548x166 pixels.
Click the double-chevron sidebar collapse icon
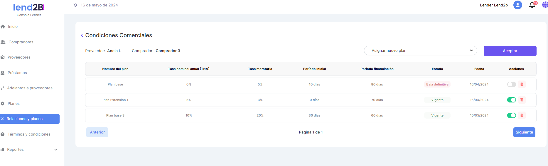point(75,5)
